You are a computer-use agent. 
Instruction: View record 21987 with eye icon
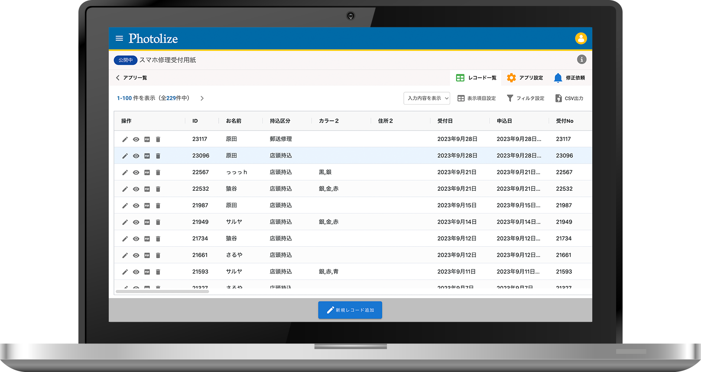(136, 205)
